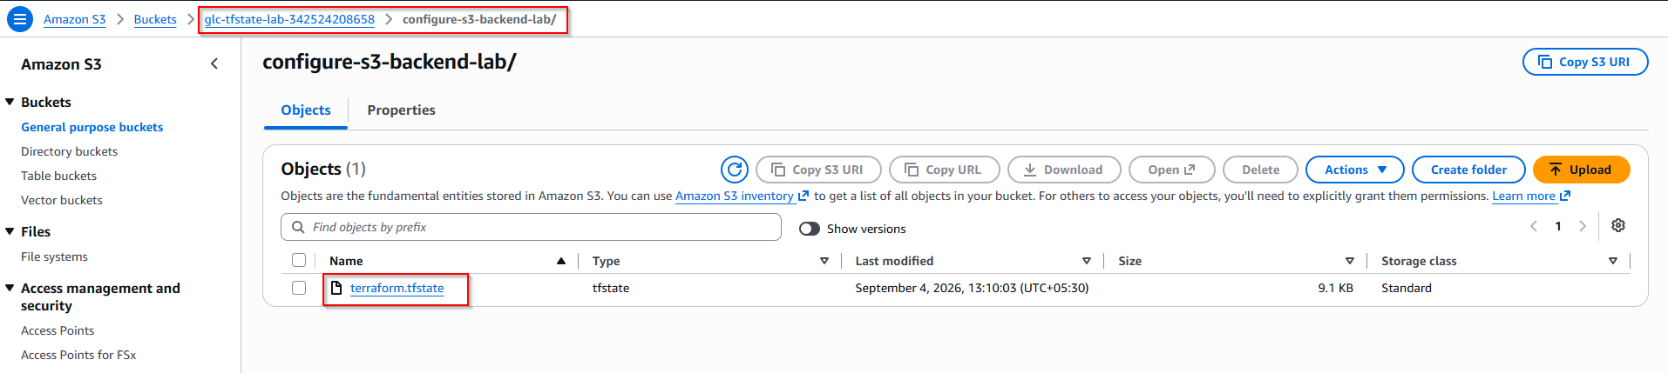Collapse the Files section
Screen dimensions: 1668x373
[x=10, y=231]
